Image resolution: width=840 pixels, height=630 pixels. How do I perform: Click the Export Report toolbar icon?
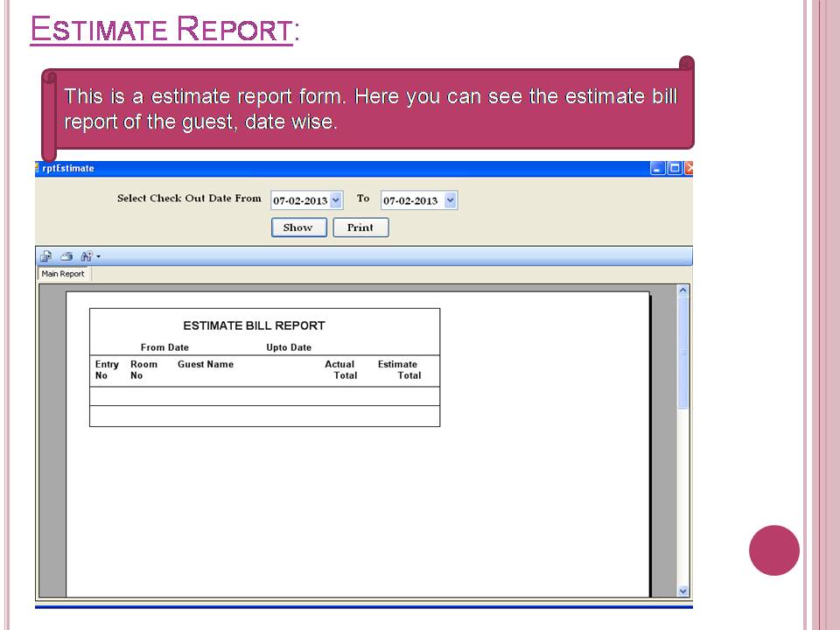pyautogui.click(x=46, y=256)
